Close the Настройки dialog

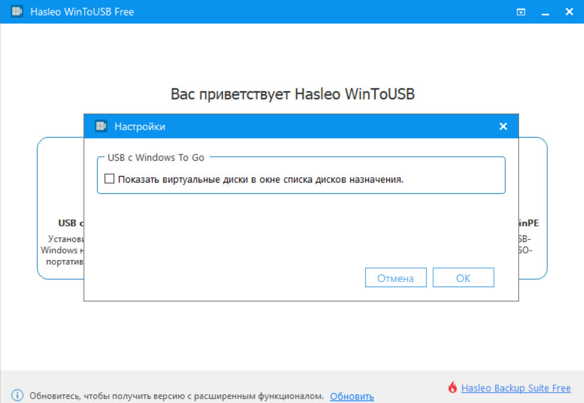[503, 126]
